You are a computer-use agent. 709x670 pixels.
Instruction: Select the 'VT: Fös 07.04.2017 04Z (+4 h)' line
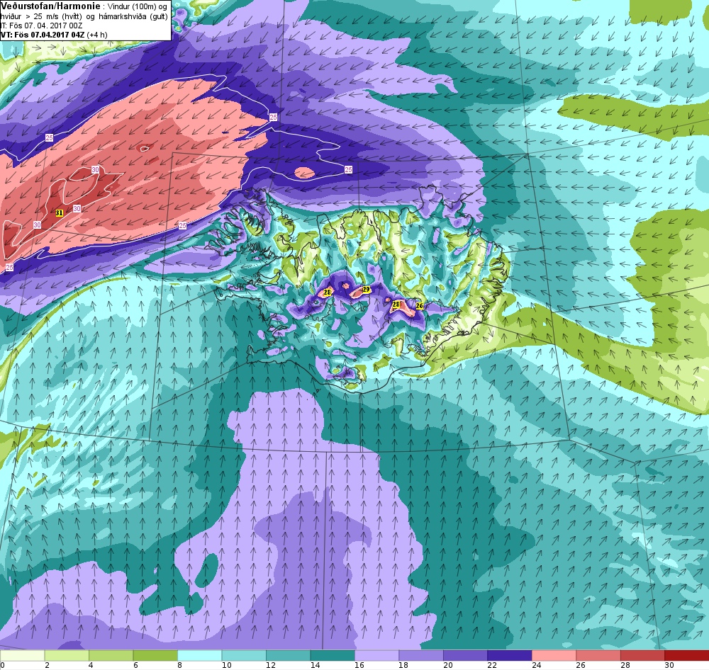[55, 34]
